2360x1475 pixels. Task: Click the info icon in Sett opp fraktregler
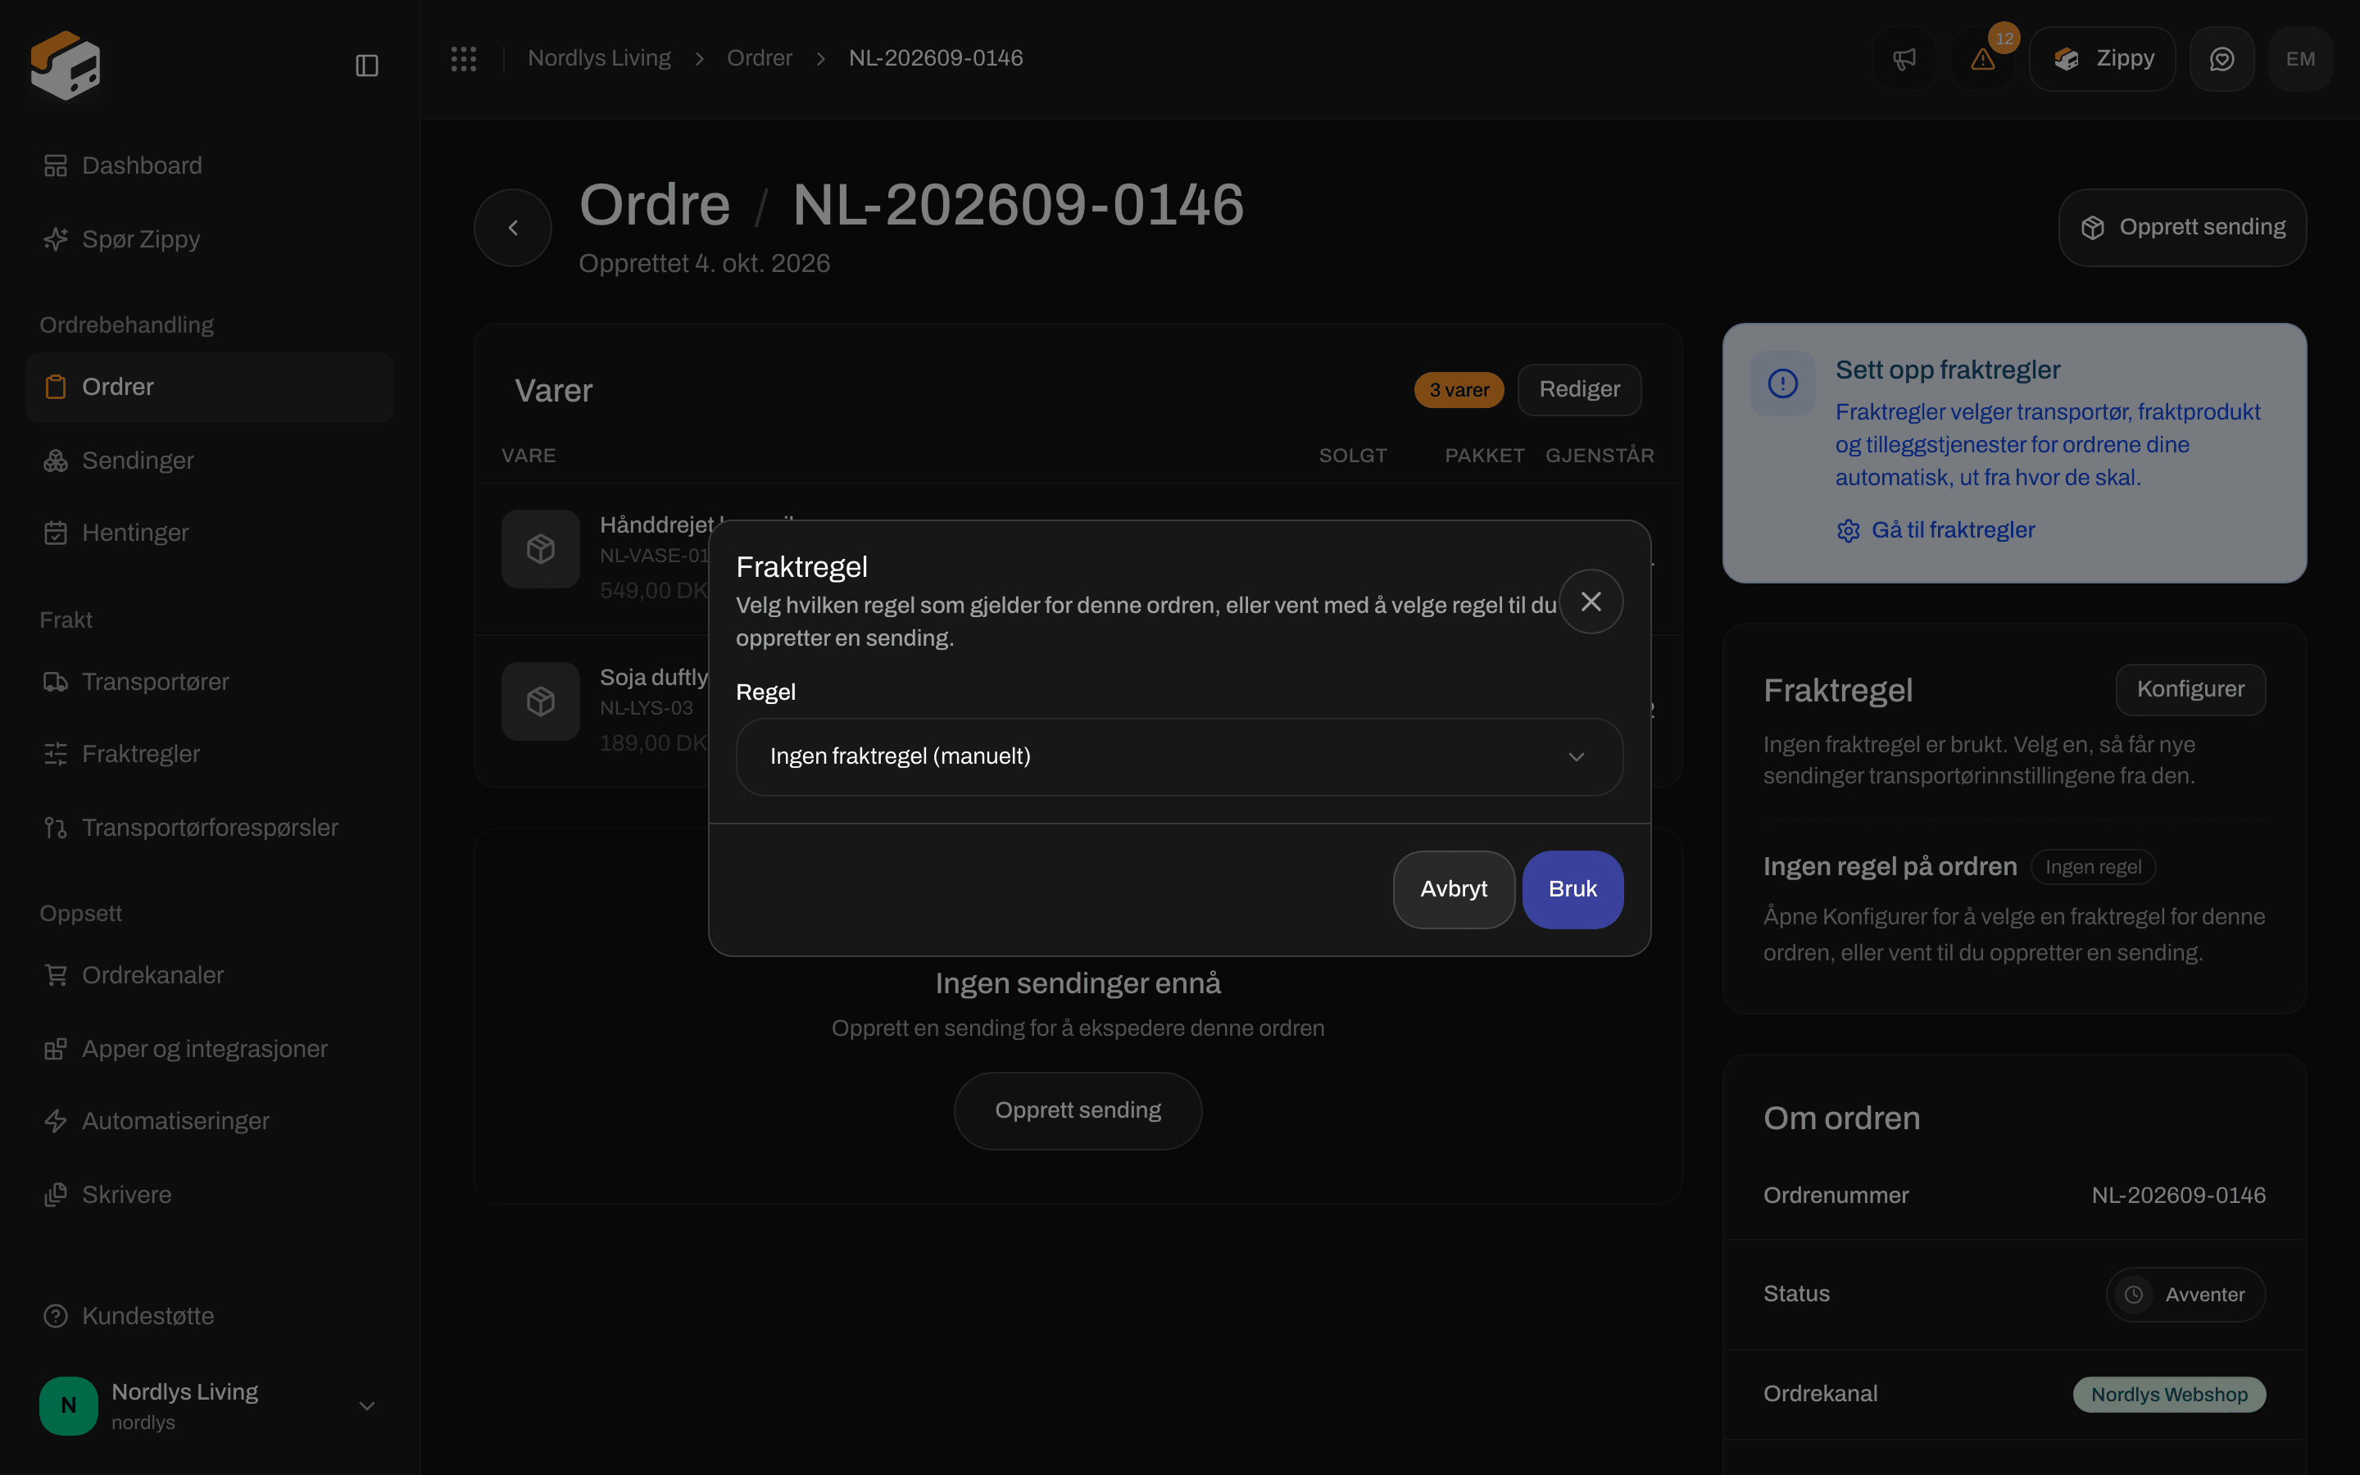[1782, 383]
